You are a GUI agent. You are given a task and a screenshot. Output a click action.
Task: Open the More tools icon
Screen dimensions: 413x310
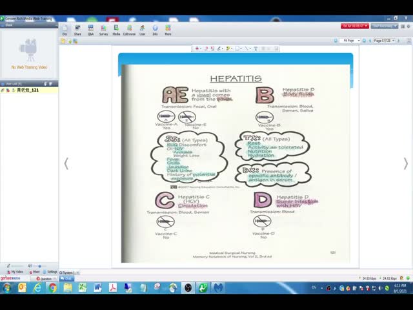click(168, 30)
